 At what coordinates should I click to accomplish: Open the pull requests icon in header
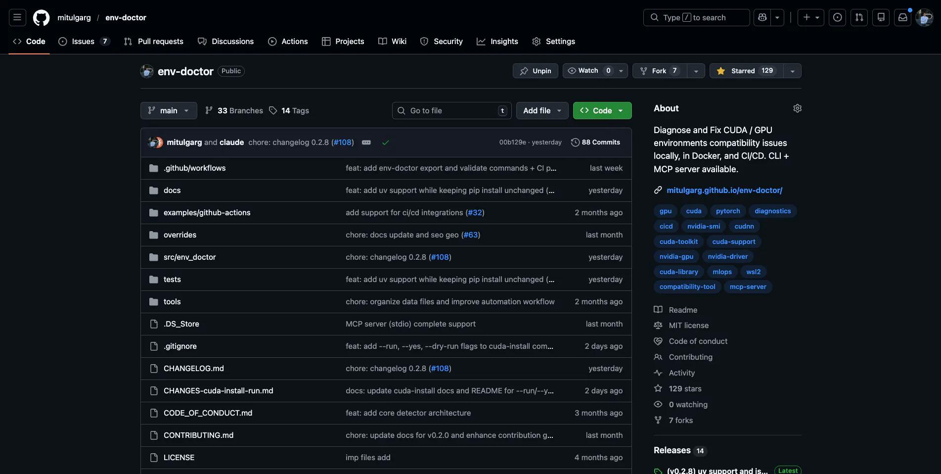pos(859,17)
